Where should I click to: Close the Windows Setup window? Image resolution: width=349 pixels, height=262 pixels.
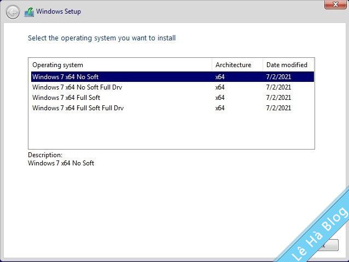(x=335, y=4)
